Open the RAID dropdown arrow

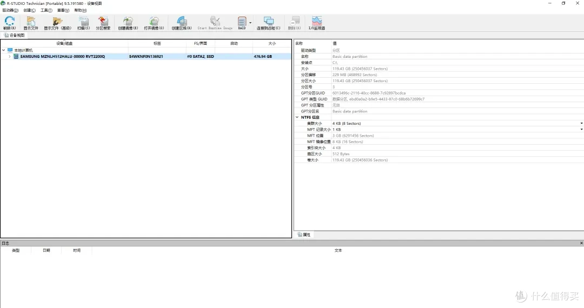pyautogui.click(x=250, y=23)
